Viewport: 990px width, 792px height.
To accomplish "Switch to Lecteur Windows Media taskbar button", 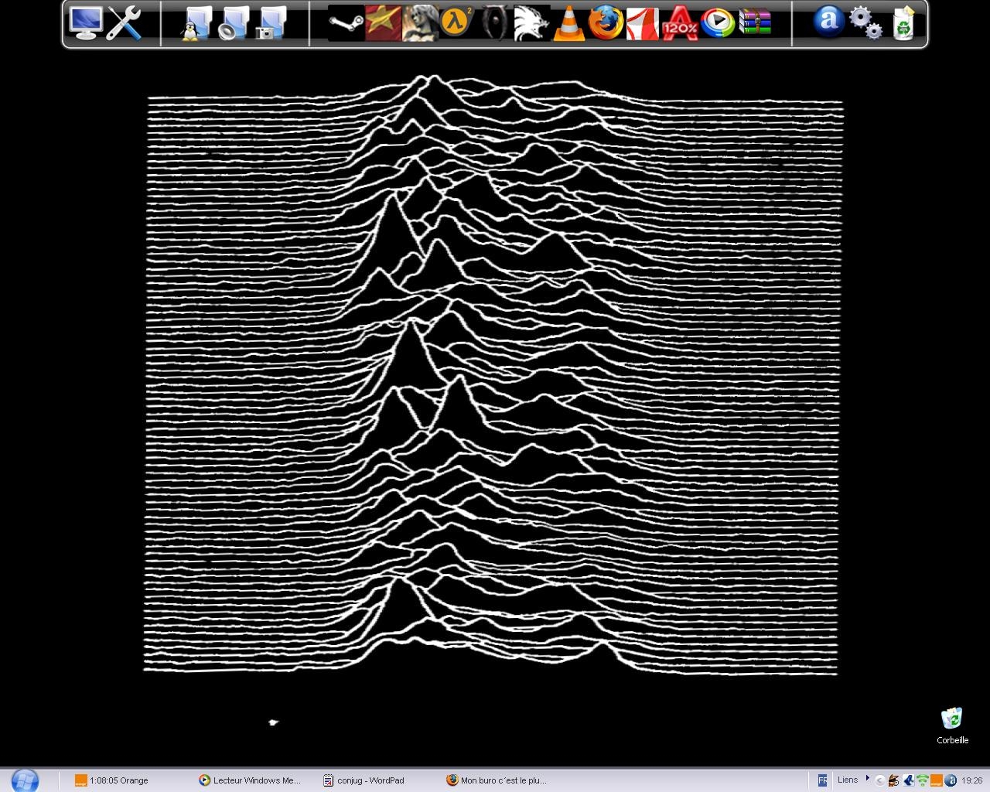I will 252,780.
